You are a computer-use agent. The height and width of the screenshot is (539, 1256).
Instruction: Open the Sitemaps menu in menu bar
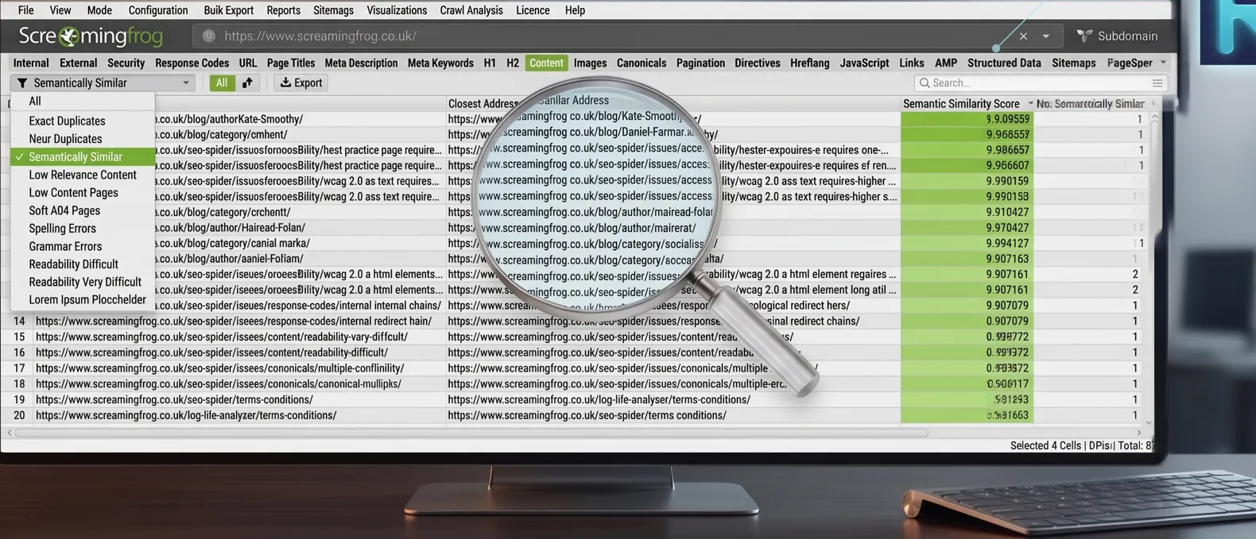tap(333, 10)
